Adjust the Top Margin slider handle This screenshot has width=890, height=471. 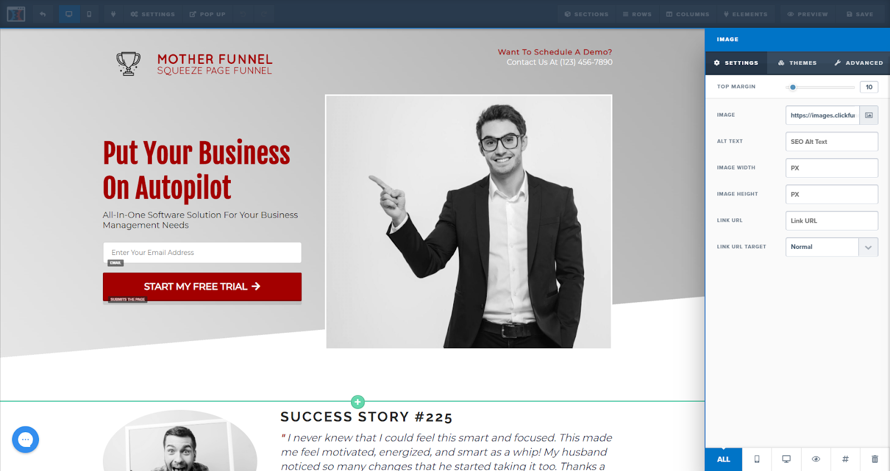pyautogui.click(x=793, y=87)
